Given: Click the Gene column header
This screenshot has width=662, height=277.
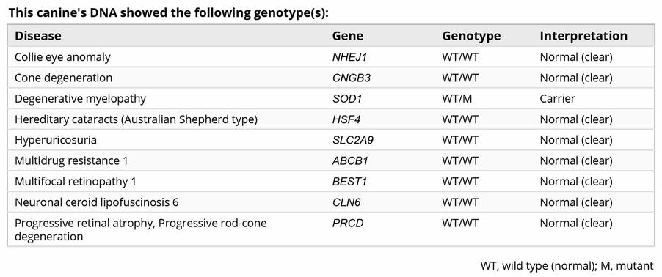Looking at the screenshot, I should pyautogui.click(x=347, y=36).
